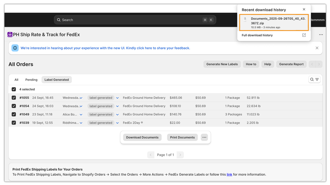
Task: Uncheck the checkbox for order #1049
Action: (x=14, y=114)
